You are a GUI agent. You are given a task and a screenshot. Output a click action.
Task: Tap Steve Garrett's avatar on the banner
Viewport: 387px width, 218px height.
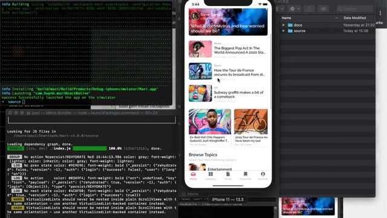click(195, 16)
